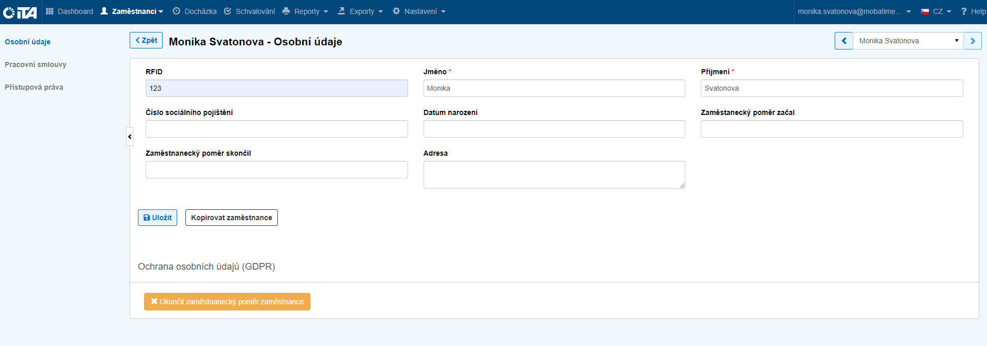Open the Exporty dropdown menu
Viewport: 987px width, 346px height.
361,11
